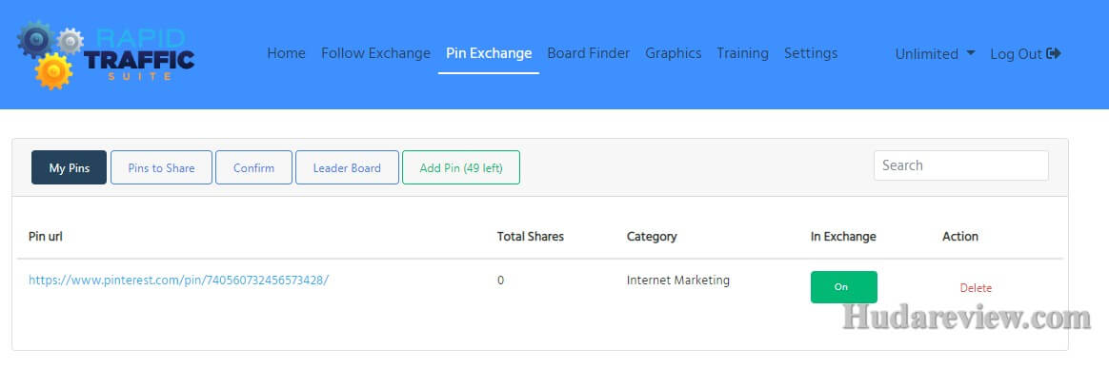Click the Log Out link
The image size is (1109, 368).
(x=1025, y=53)
